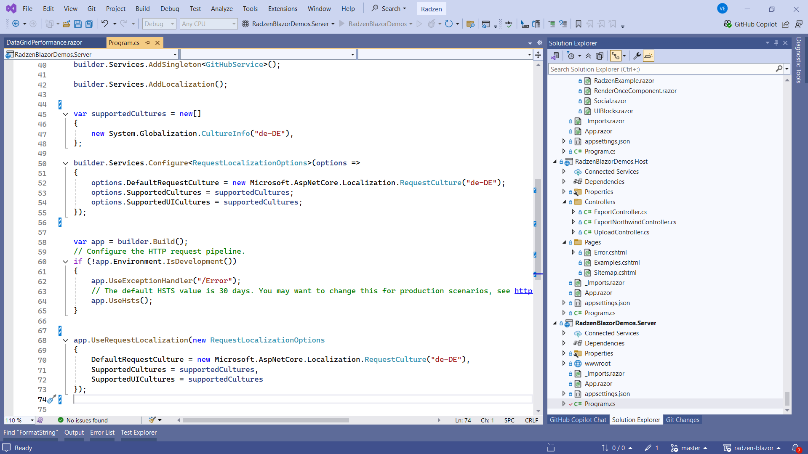Click the Navigate Backward arrow icon

point(16,24)
